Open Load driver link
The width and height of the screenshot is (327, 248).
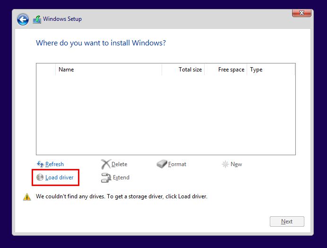point(59,177)
